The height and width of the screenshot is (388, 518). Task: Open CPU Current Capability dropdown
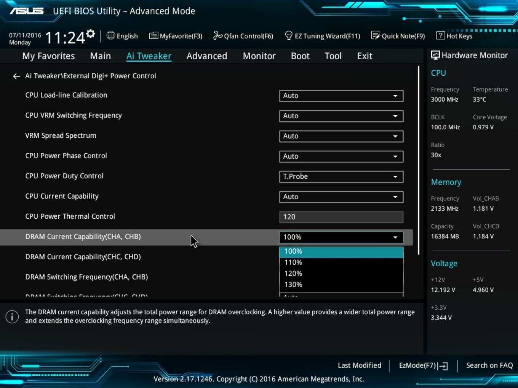tap(341, 197)
